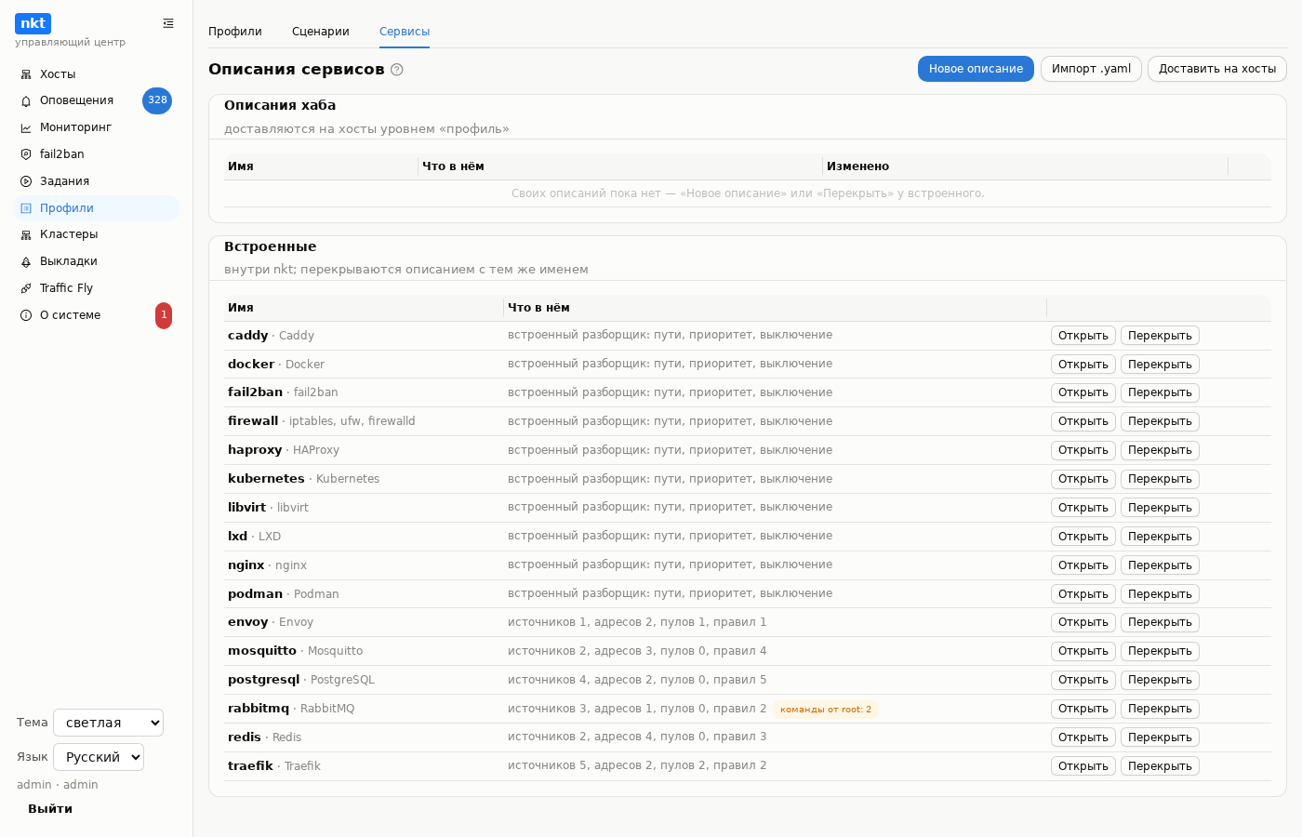
Task: Click Открыть in the rabbitmq row
Action: (1083, 709)
